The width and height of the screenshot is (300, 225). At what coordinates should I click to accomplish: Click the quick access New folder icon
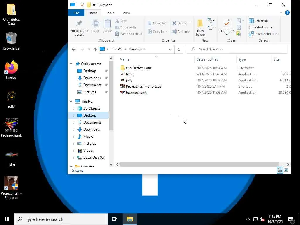(88, 5)
